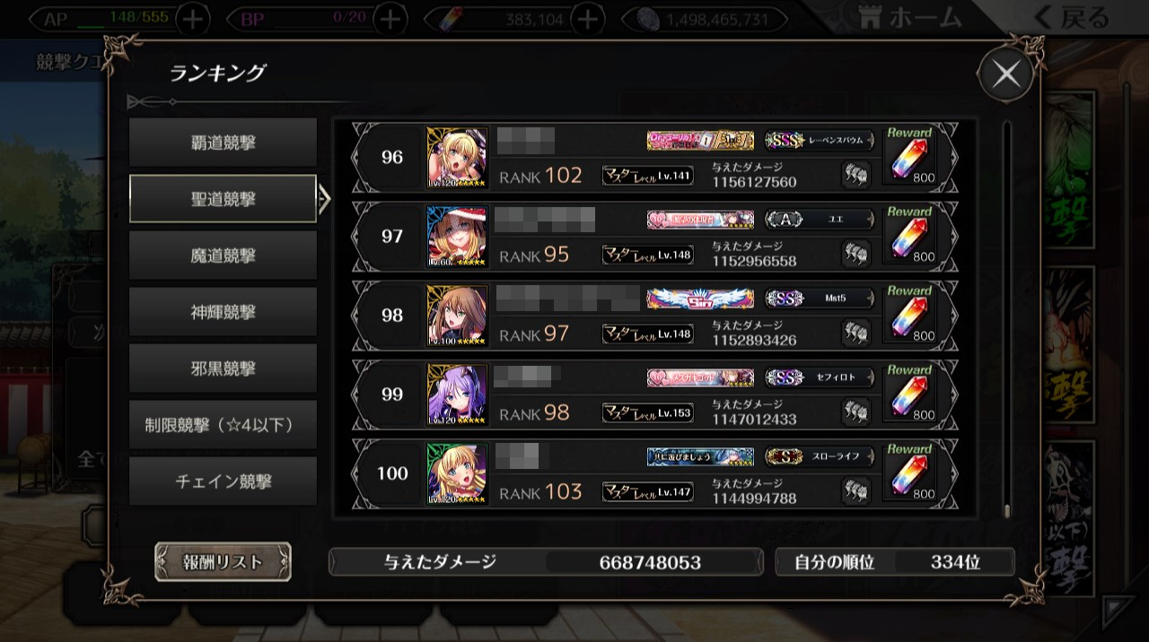Screen dimensions: 1149x642
Task: Close the ranking dialog with X
Action: 1005,74
